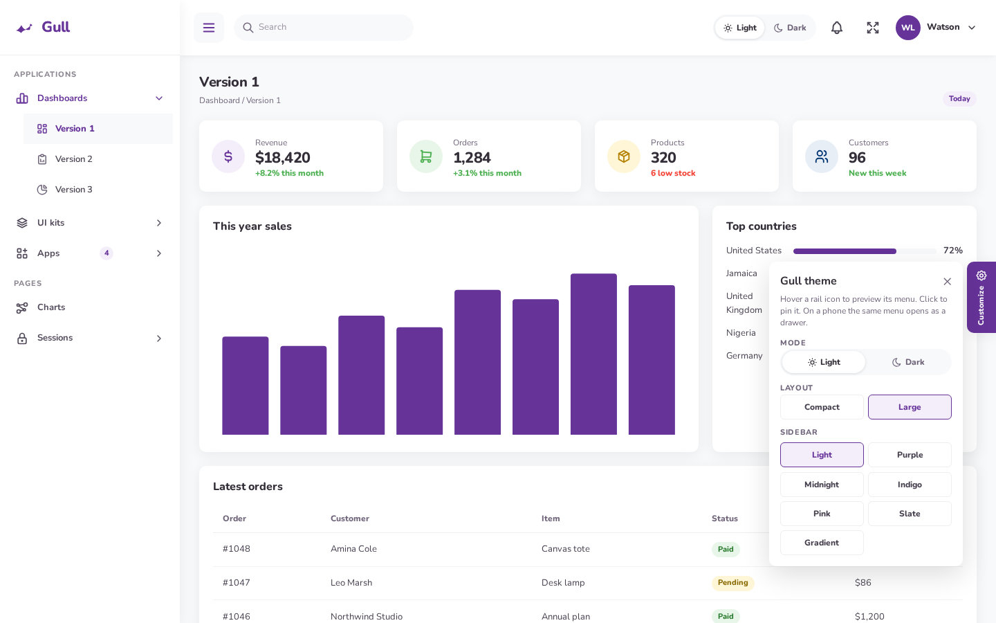
Task: Go to the Charts page
Action: (x=90, y=307)
